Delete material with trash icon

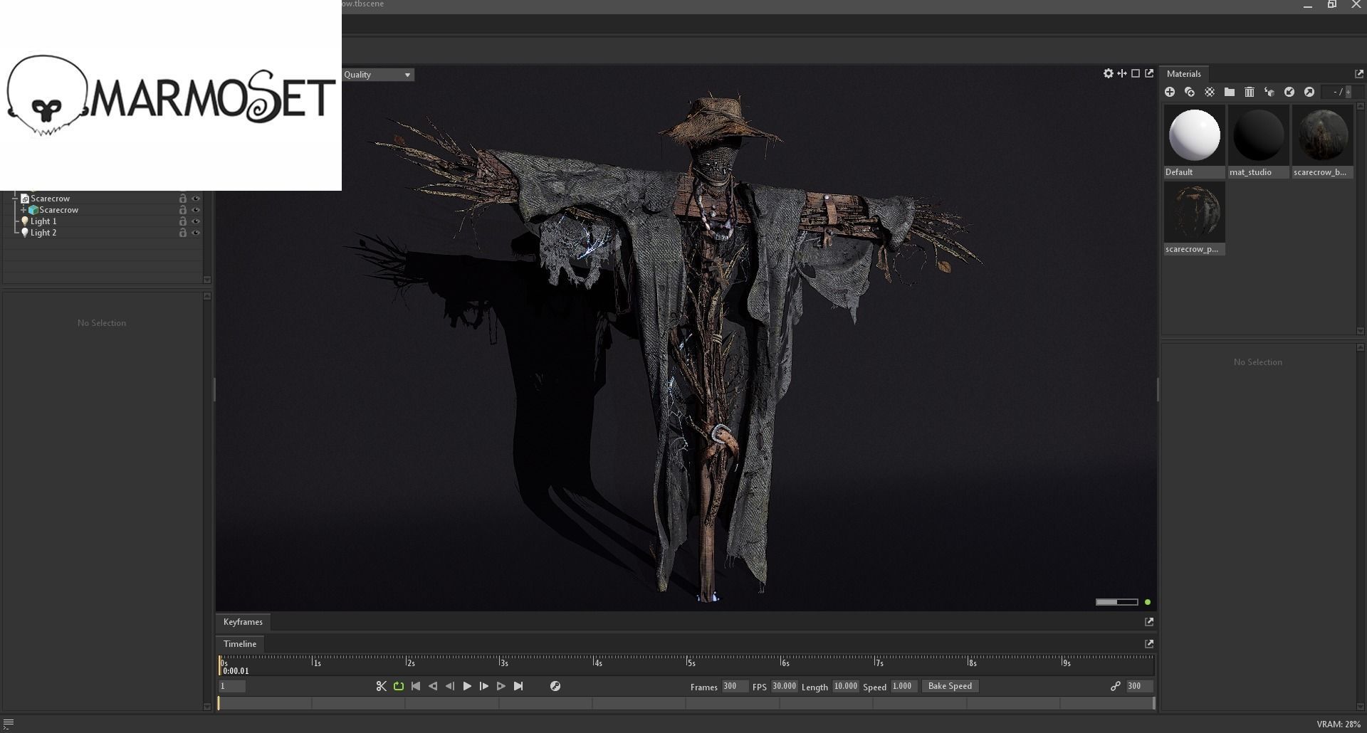pyautogui.click(x=1250, y=92)
